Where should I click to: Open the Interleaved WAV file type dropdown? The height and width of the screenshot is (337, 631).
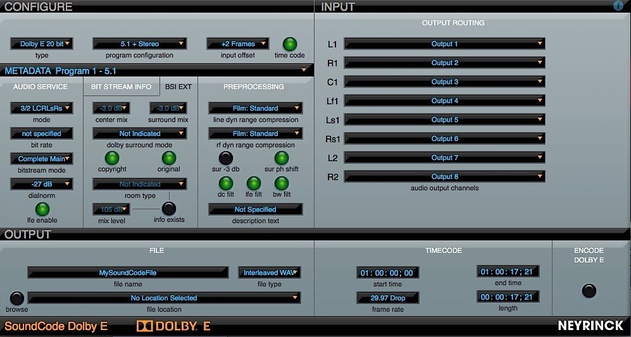point(270,273)
